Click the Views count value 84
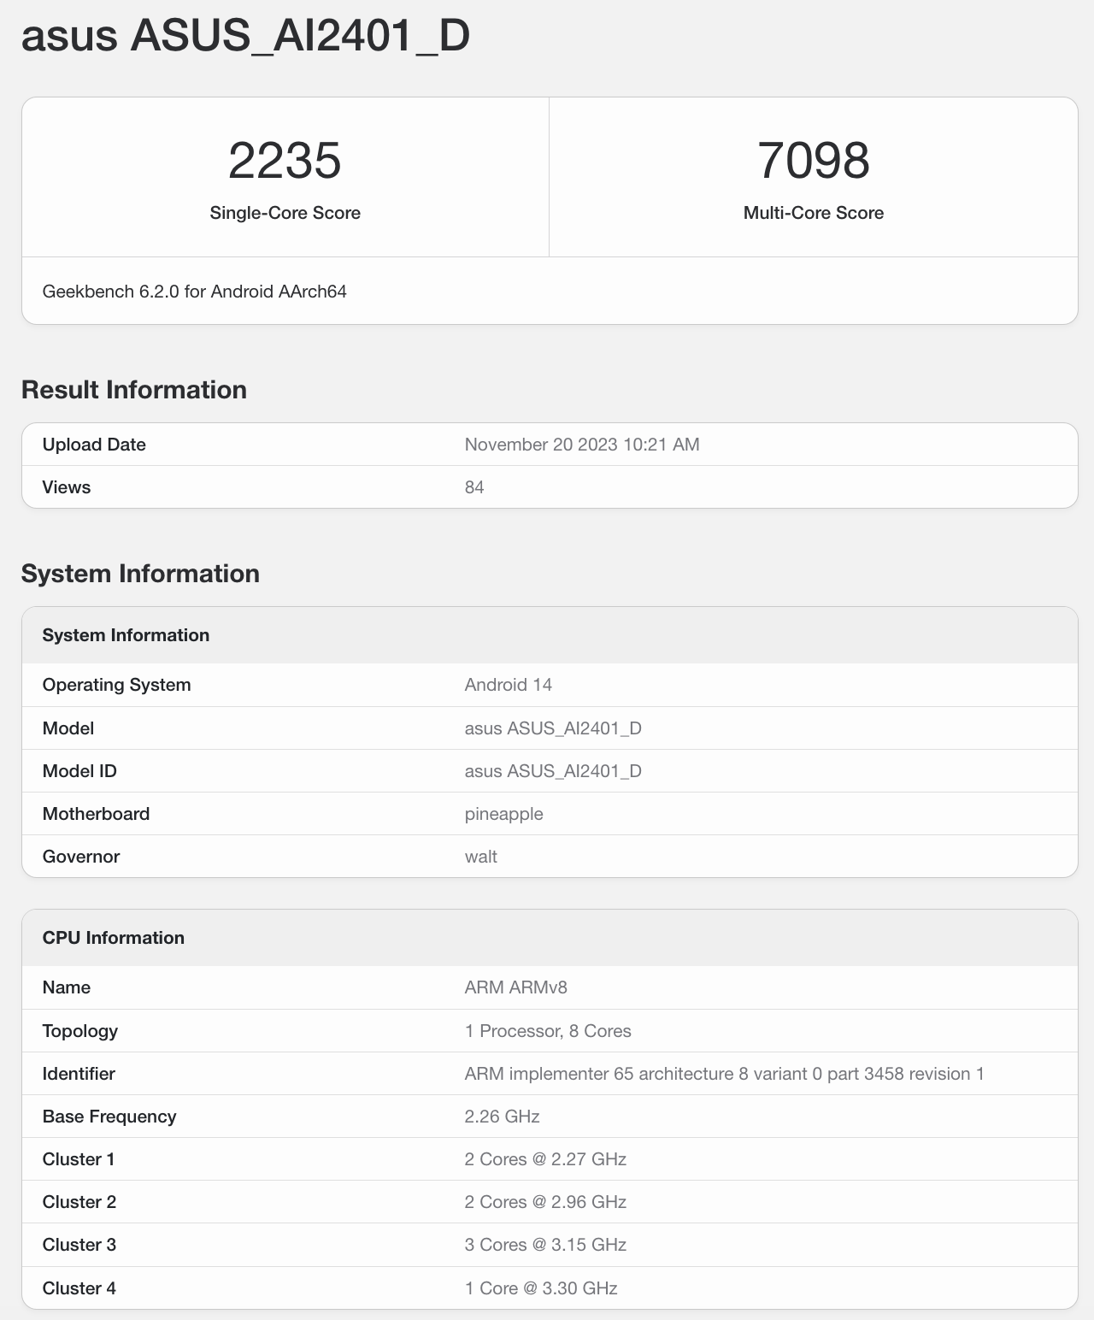 tap(474, 487)
